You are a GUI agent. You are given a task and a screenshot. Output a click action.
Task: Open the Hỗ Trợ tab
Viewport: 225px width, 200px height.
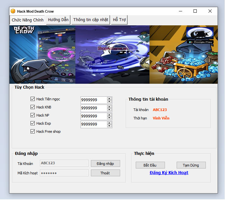[x=119, y=20]
